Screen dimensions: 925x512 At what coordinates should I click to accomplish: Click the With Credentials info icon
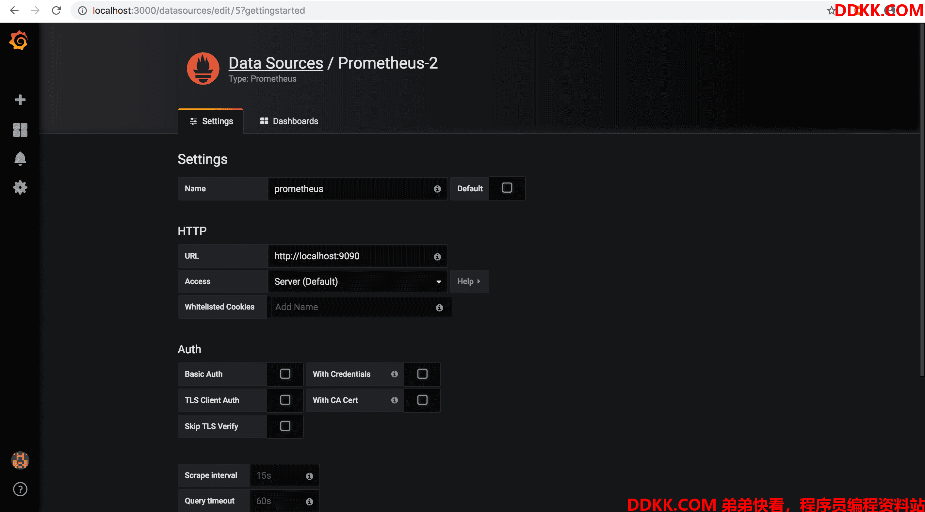[x=394, y=374]
